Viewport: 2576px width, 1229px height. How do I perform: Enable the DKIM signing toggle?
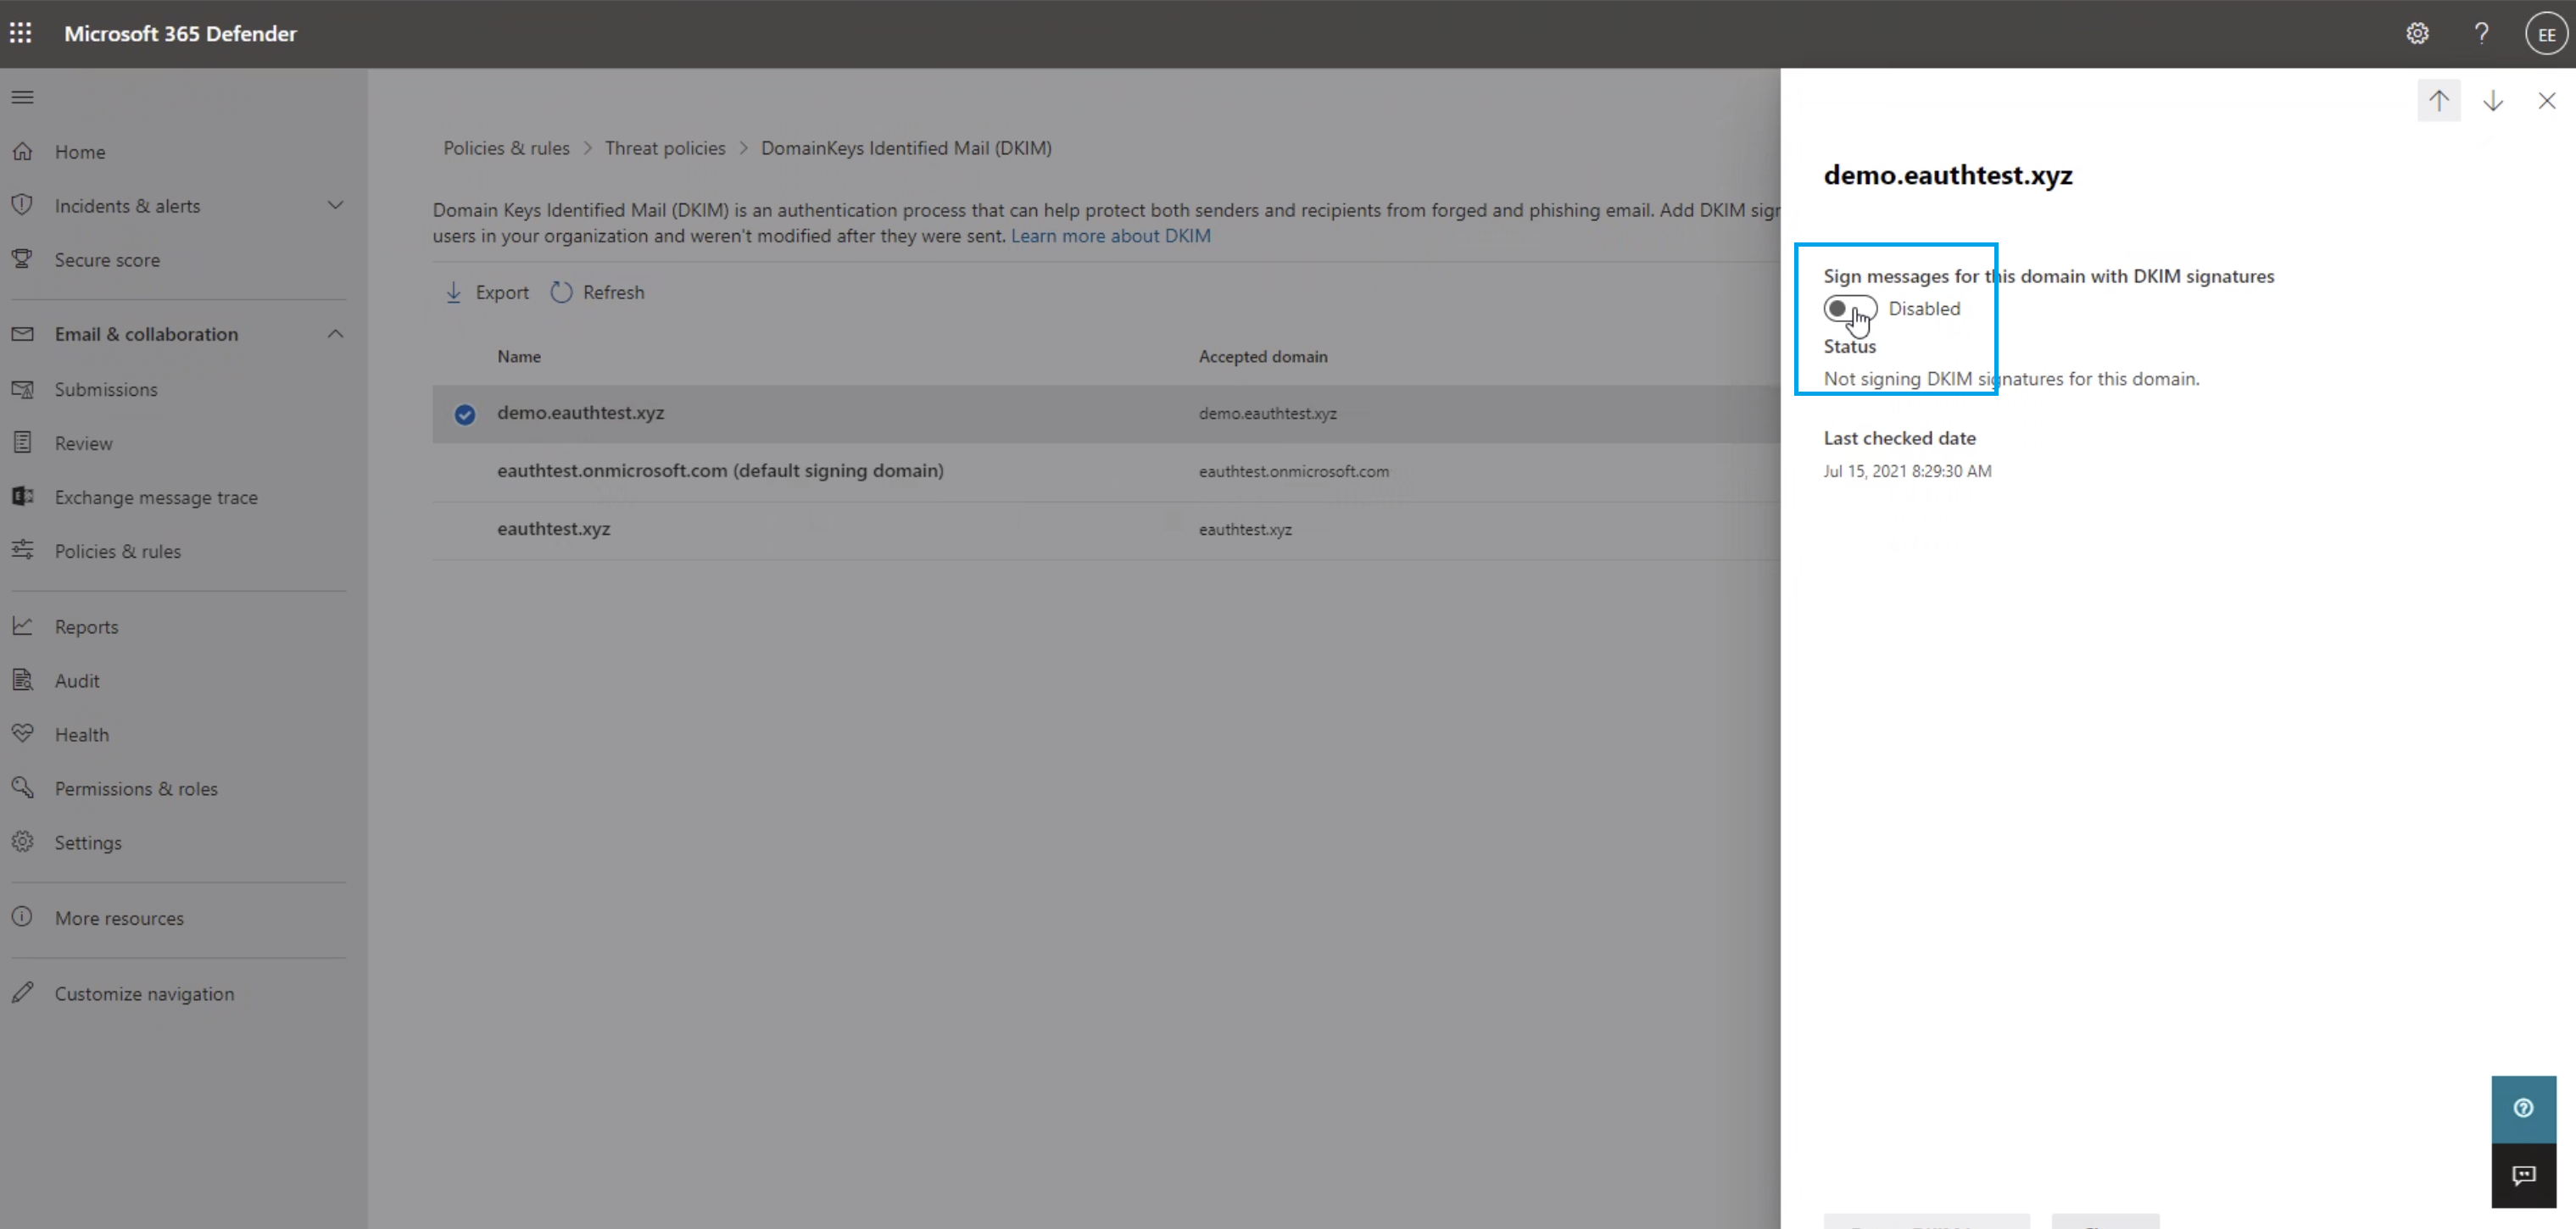click(1849, 309)
